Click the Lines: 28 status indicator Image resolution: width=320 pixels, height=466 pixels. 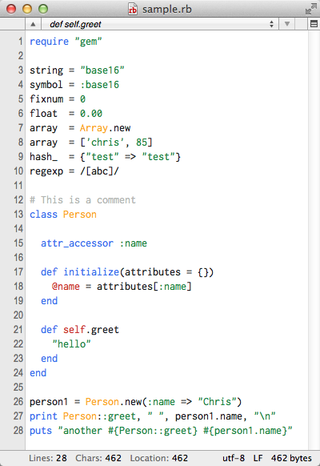click(x=48, y=458)
